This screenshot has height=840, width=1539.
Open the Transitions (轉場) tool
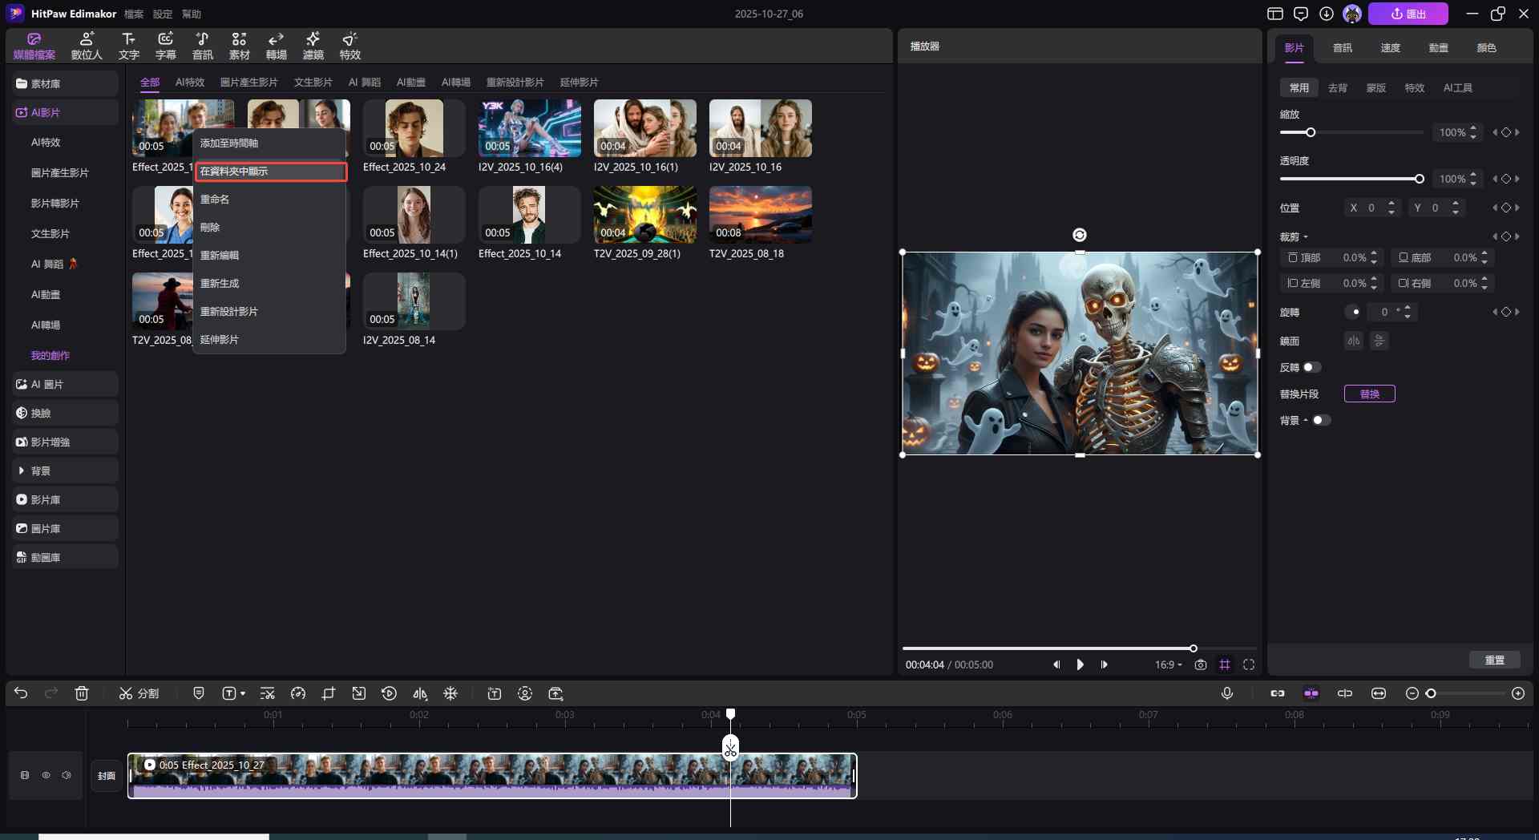click(x=276, y=46)
